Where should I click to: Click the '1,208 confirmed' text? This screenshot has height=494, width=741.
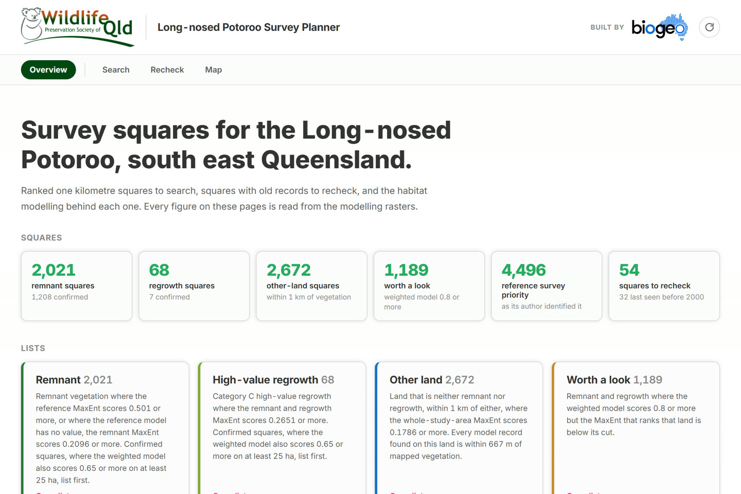(x=60, y=297)
